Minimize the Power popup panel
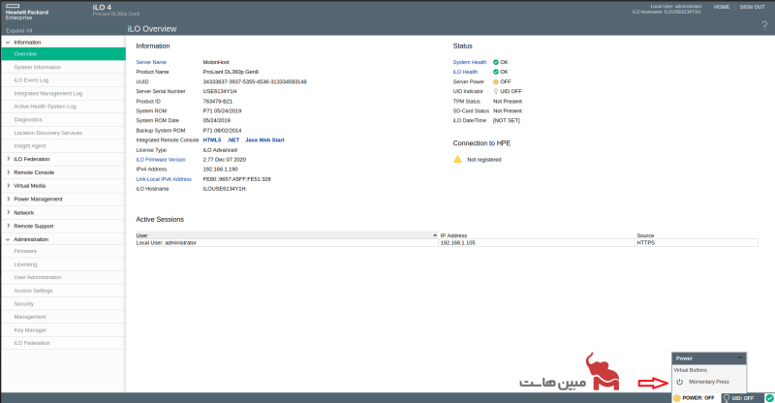 [740, 358]
